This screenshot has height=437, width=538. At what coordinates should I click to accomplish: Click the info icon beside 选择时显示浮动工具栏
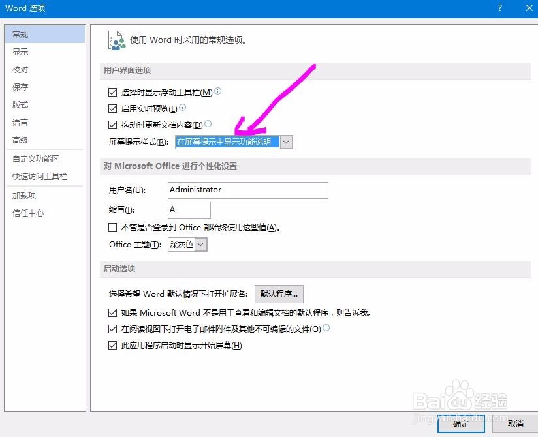coord(218,91)
